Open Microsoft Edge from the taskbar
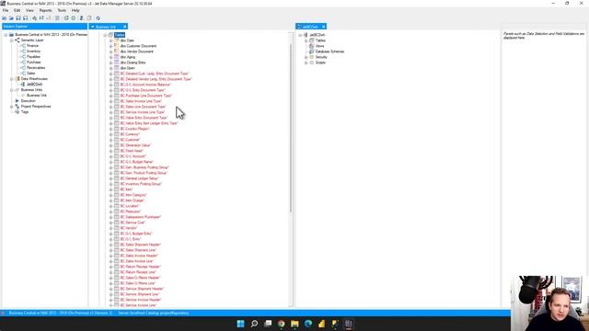The width and height of the screenshot is (589, 331). tap(308, 324)
